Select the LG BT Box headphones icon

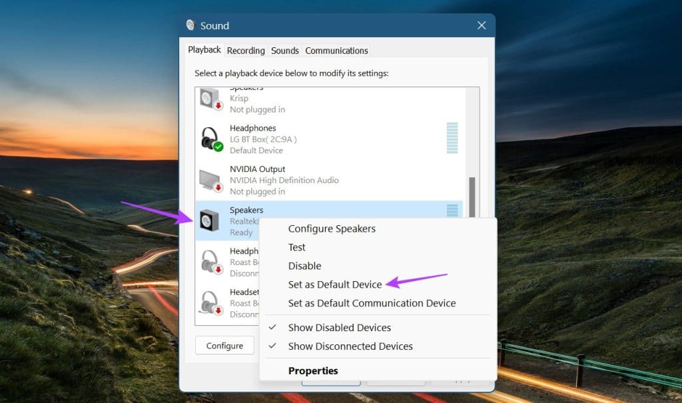[211, 139]
